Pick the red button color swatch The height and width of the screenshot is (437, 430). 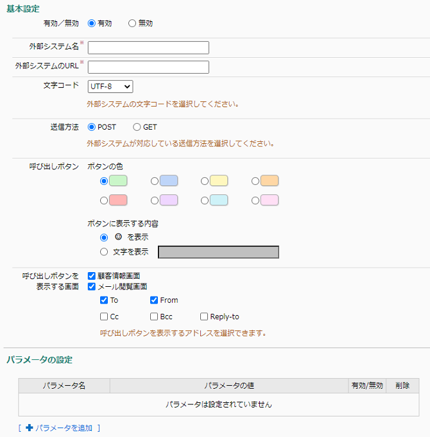[118, 200]
